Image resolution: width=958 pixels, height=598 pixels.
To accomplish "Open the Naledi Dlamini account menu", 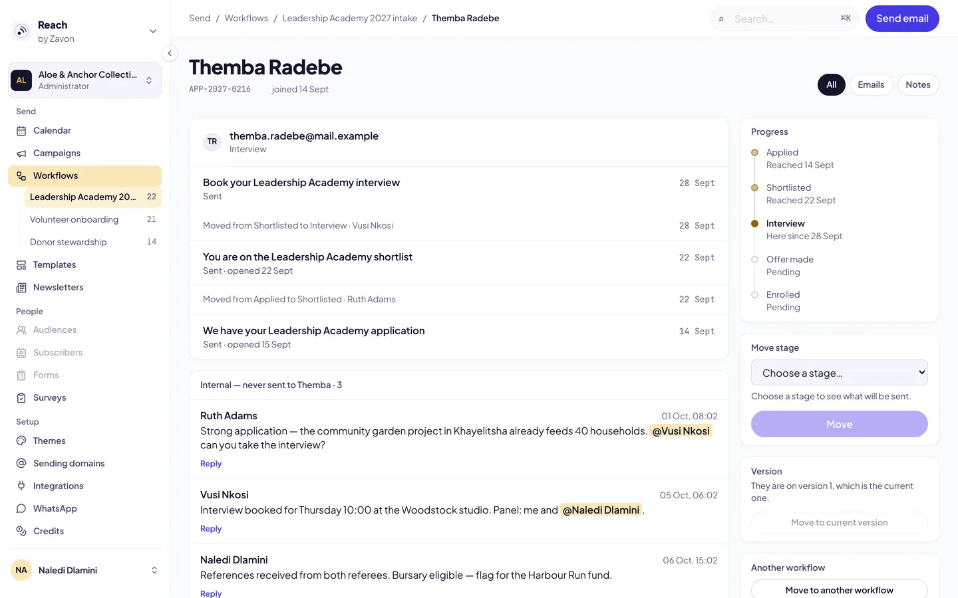I will point(84,570).
